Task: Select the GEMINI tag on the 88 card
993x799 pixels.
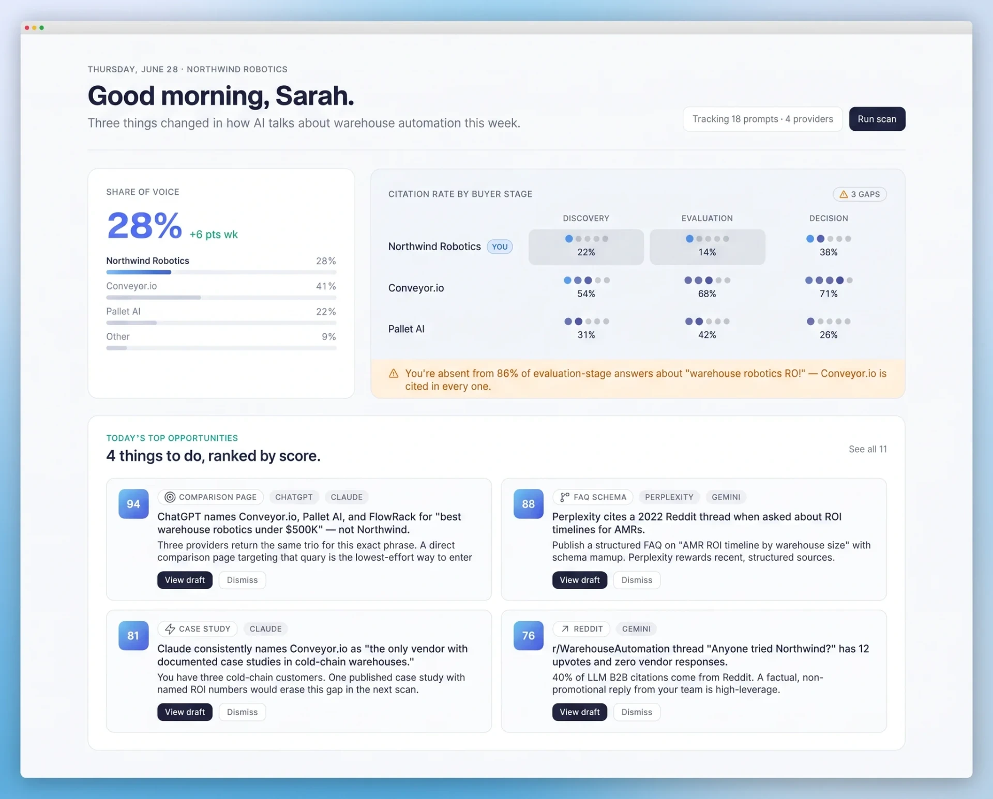Action: [x=726, y=497]
